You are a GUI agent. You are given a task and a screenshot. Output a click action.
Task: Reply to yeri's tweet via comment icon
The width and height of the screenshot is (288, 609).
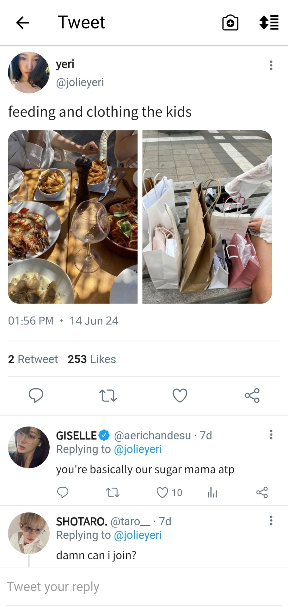click(36, 395)
